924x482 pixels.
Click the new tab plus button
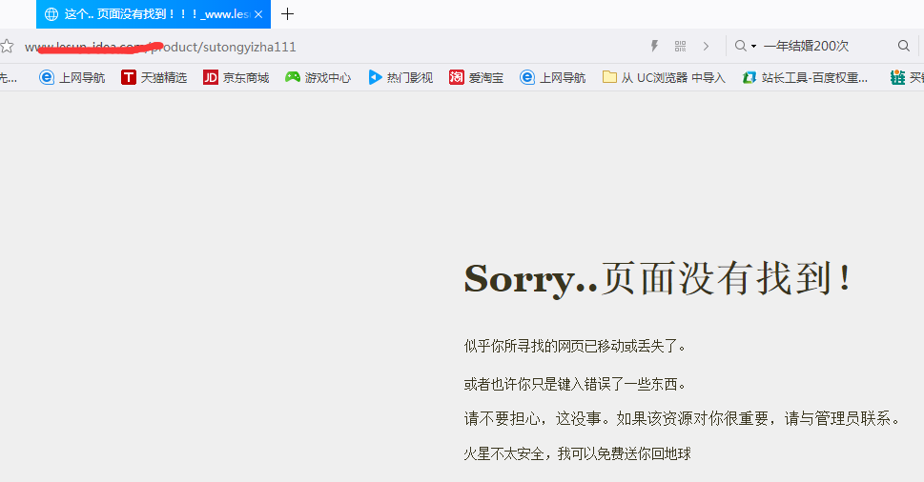[x=288, y=14]
